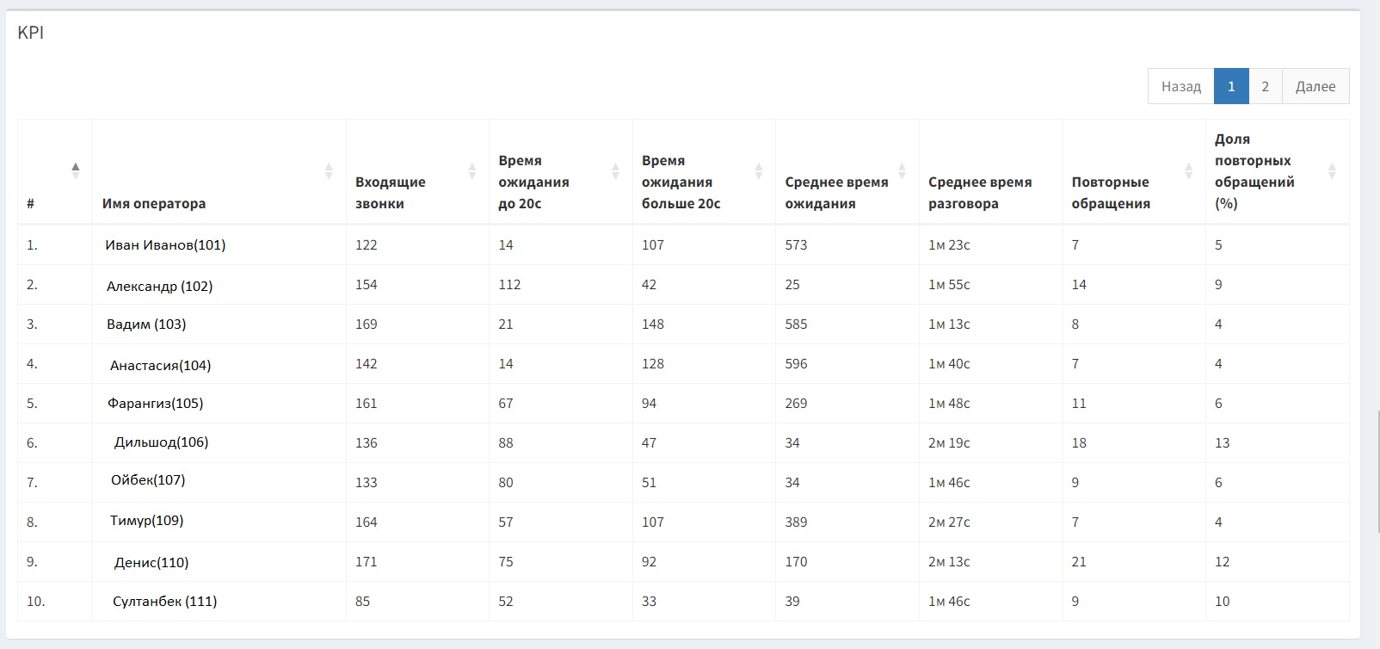Sort by Доля повторных обращений arrows
Viewport: 1380px width, 649px height.
pyautogui.click(x=1332, y=170)
